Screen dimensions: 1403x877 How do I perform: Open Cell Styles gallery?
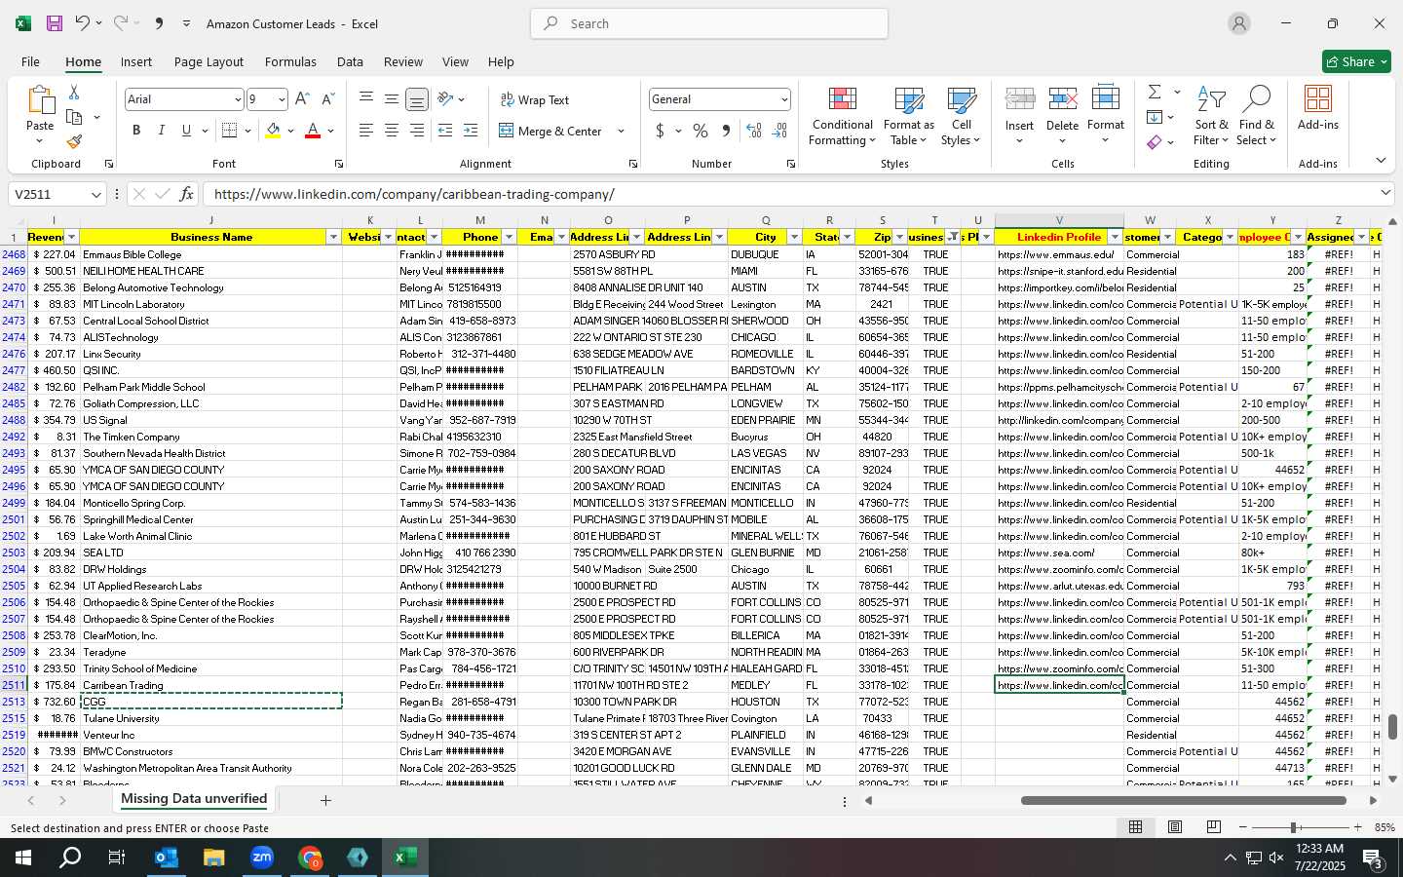pyautogui.click(x=961, y=117)
